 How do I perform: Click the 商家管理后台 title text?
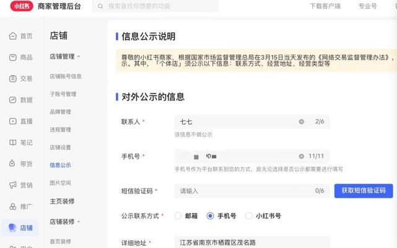(x=59, y=6)
